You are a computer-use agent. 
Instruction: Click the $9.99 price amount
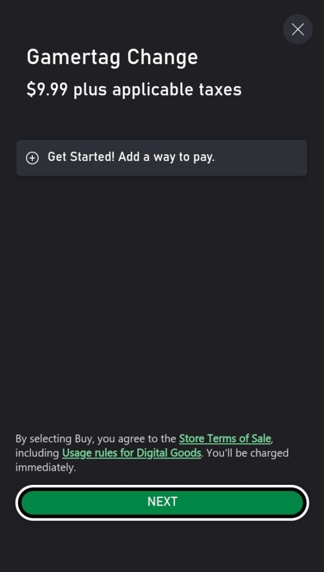pyautogui.click(x=47, y=89)
